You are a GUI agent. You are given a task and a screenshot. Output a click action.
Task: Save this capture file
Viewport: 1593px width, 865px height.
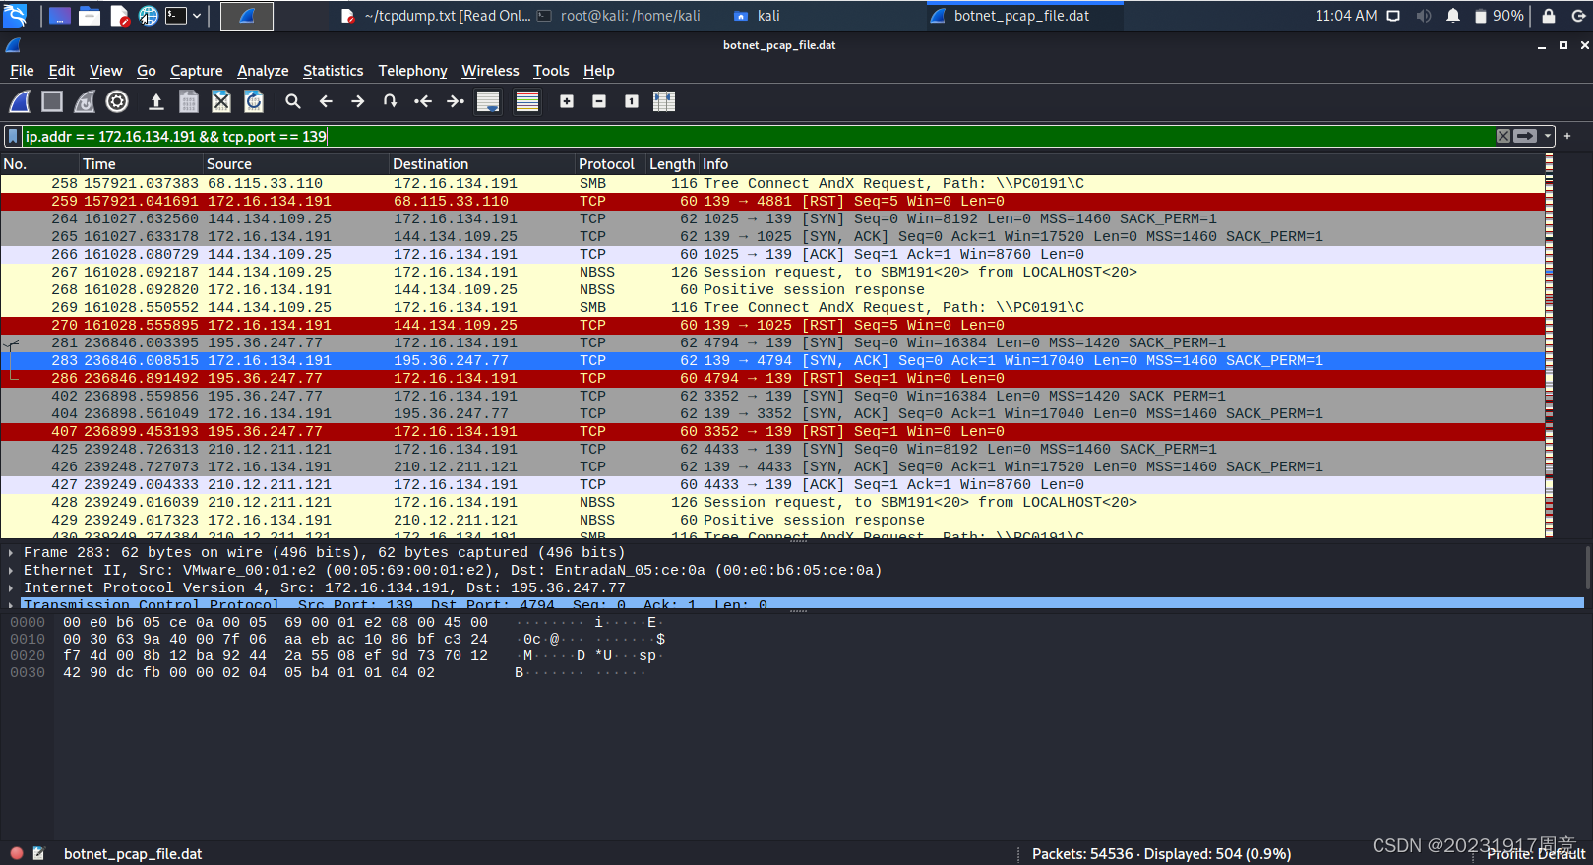tap(189, 101)
